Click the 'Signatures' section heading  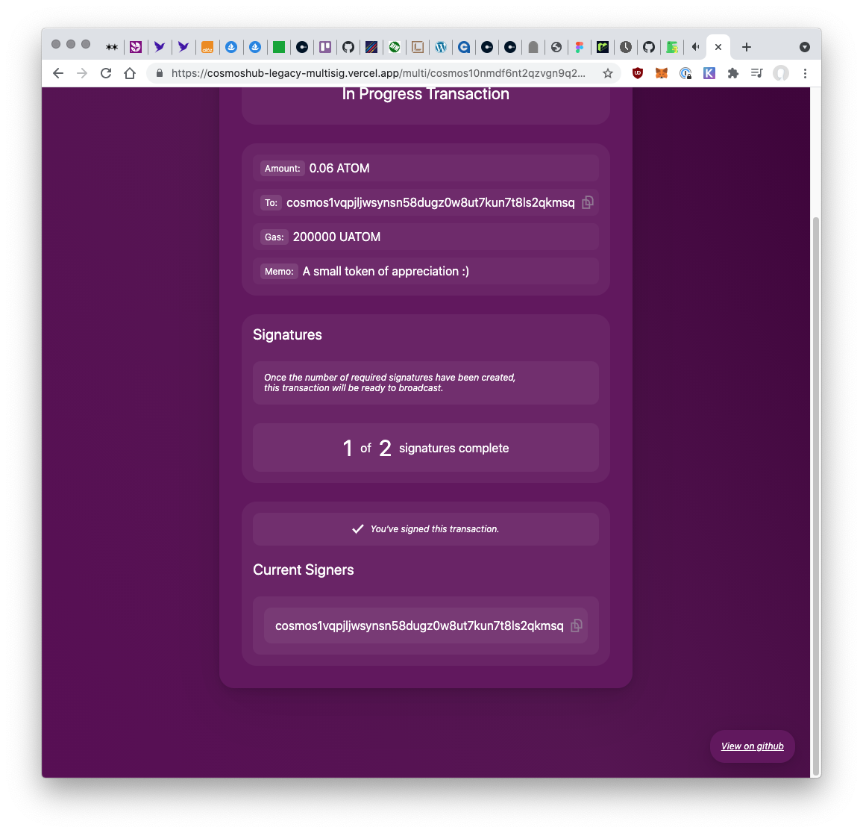(287, 335)
